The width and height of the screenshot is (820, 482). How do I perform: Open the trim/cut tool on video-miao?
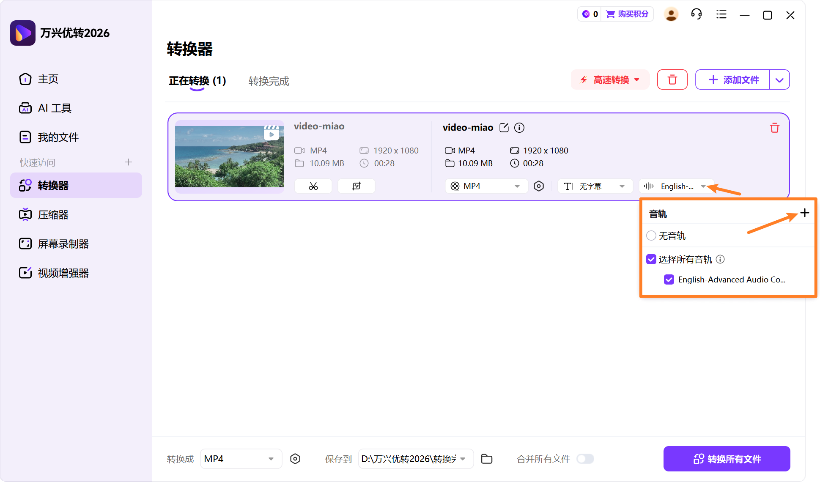313,186
